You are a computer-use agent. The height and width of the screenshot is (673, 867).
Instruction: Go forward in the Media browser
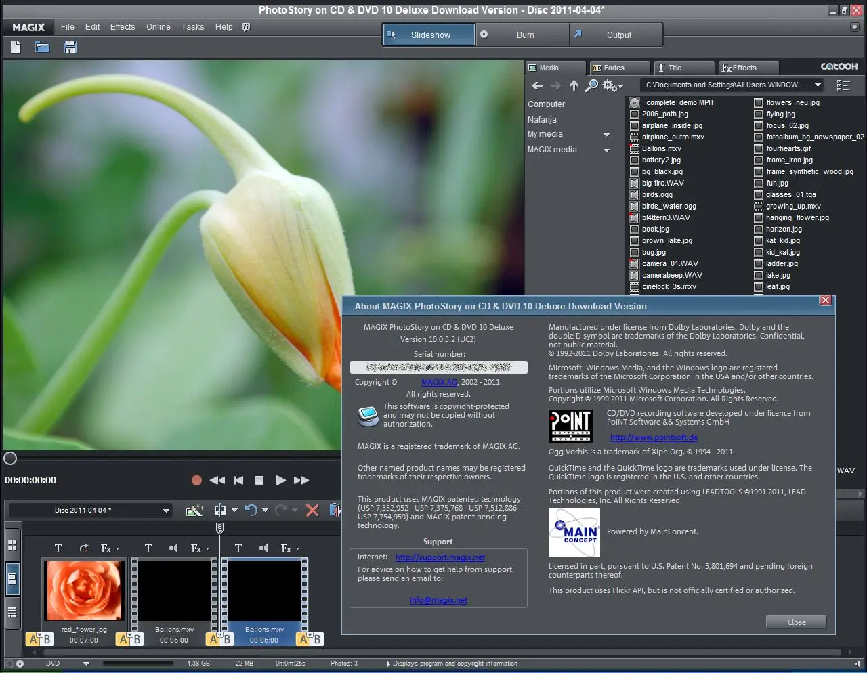pos(555,85)
